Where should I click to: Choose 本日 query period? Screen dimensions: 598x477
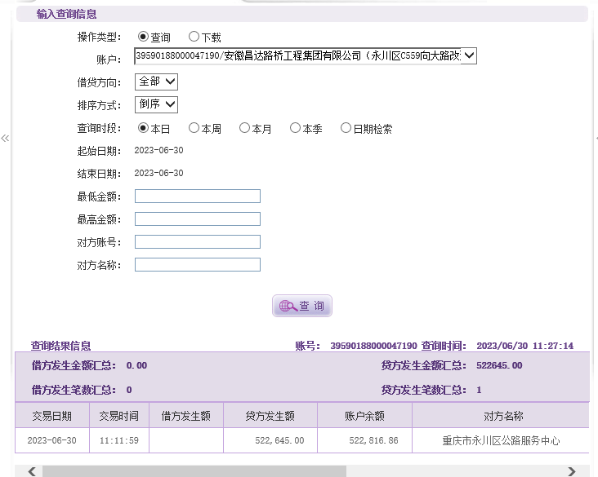[x=143, y=128]
